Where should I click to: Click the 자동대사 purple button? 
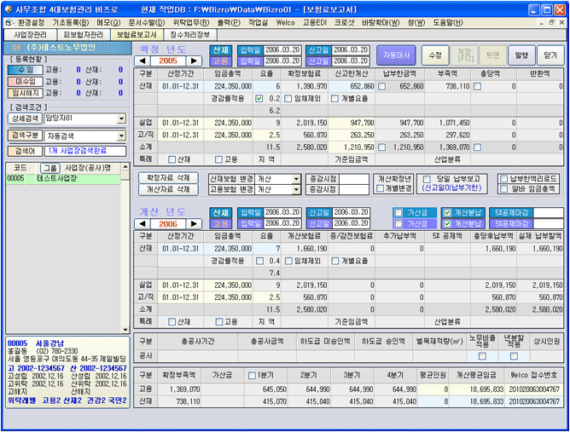[396, 55]
